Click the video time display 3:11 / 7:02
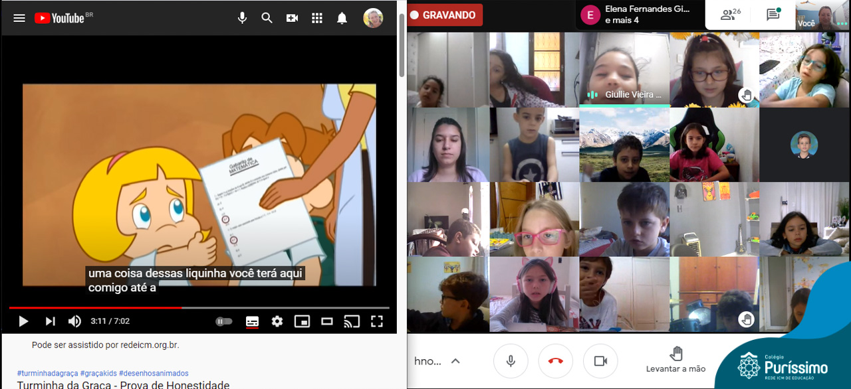 [x=110, y=321]
